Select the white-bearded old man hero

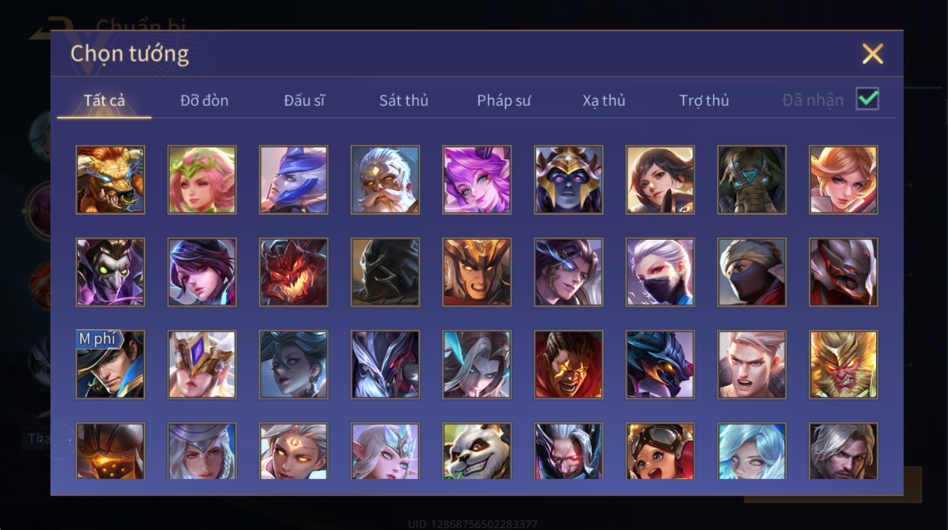(385, 179)
